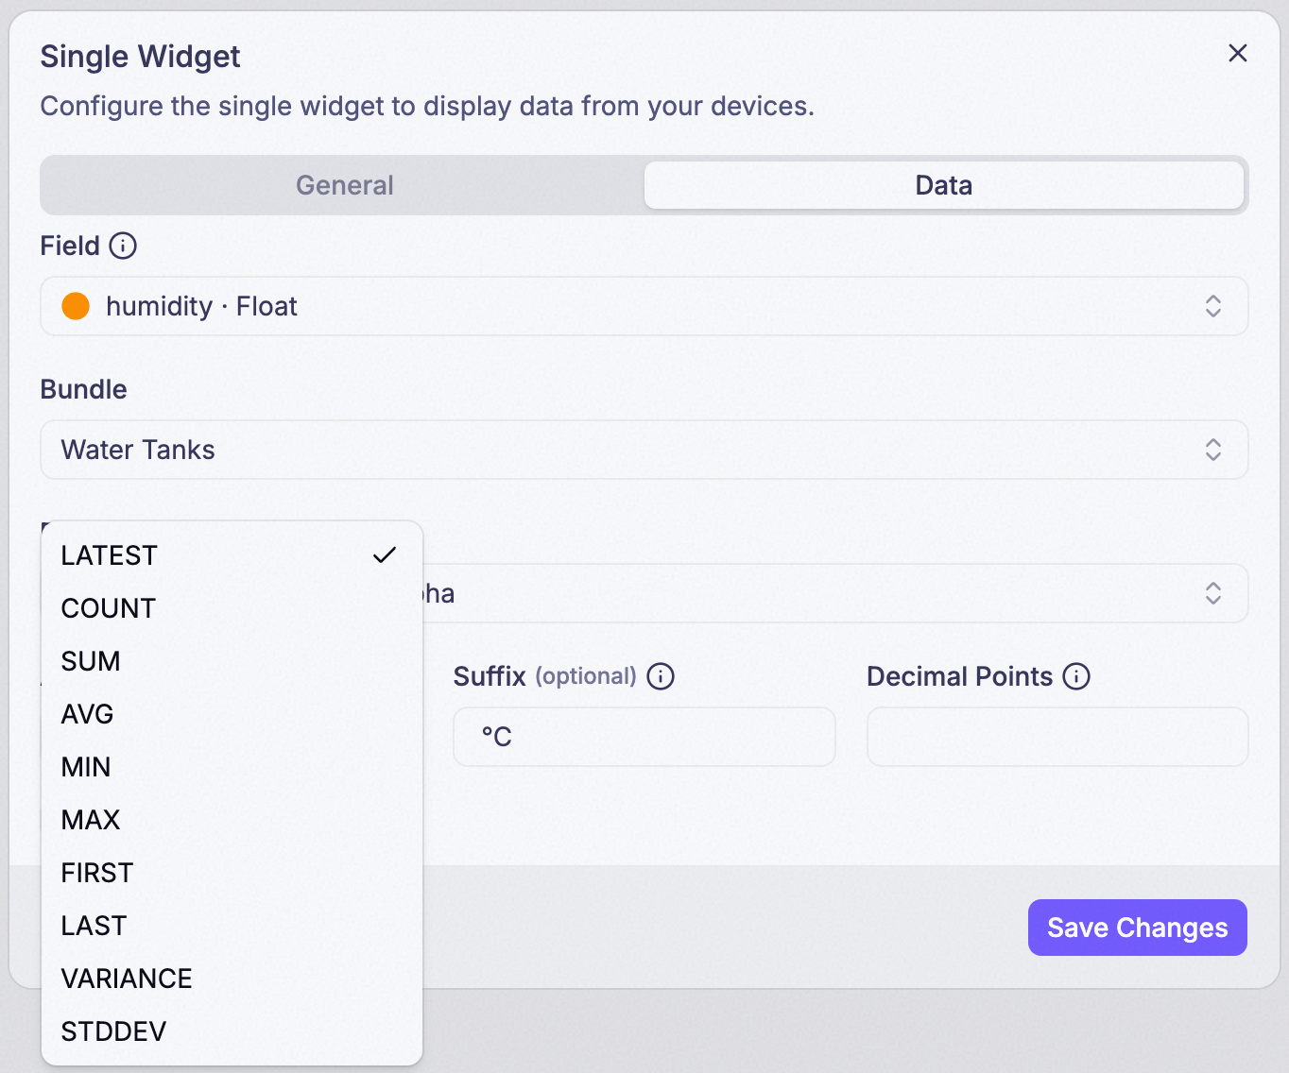Click the Suffix input field containing °C

point(644,737)
